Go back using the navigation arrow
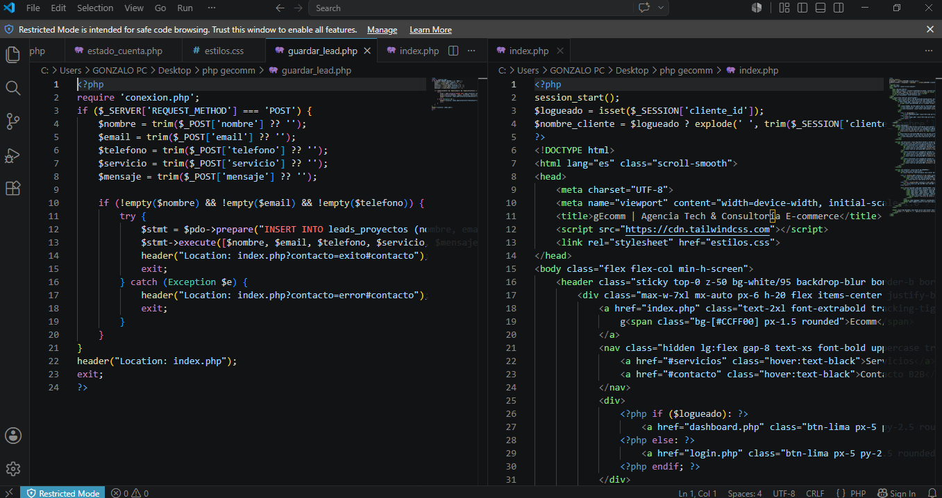Image resolution: width=942 pixels, height=498 pixels. click(280, 8)
